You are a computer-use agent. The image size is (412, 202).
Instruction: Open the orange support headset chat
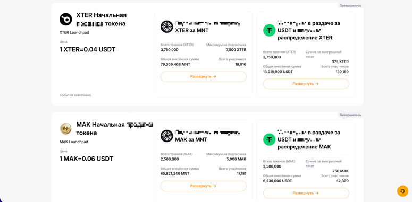402,191
